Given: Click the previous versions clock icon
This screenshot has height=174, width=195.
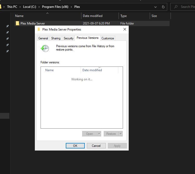Looking at the screenshot, I should click(x=45, y=48).
